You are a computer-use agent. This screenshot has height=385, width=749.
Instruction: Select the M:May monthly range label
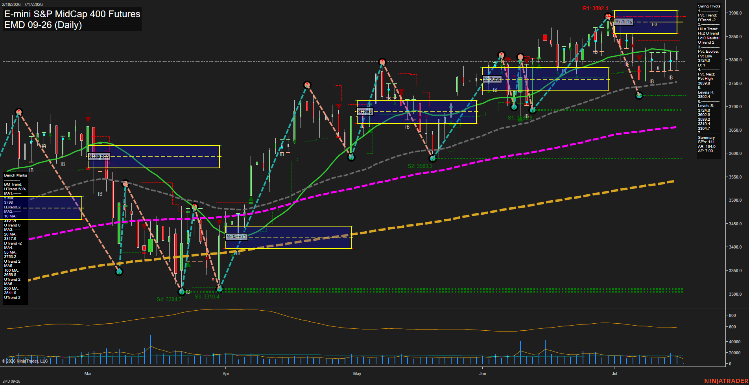[x=365, y=112]
